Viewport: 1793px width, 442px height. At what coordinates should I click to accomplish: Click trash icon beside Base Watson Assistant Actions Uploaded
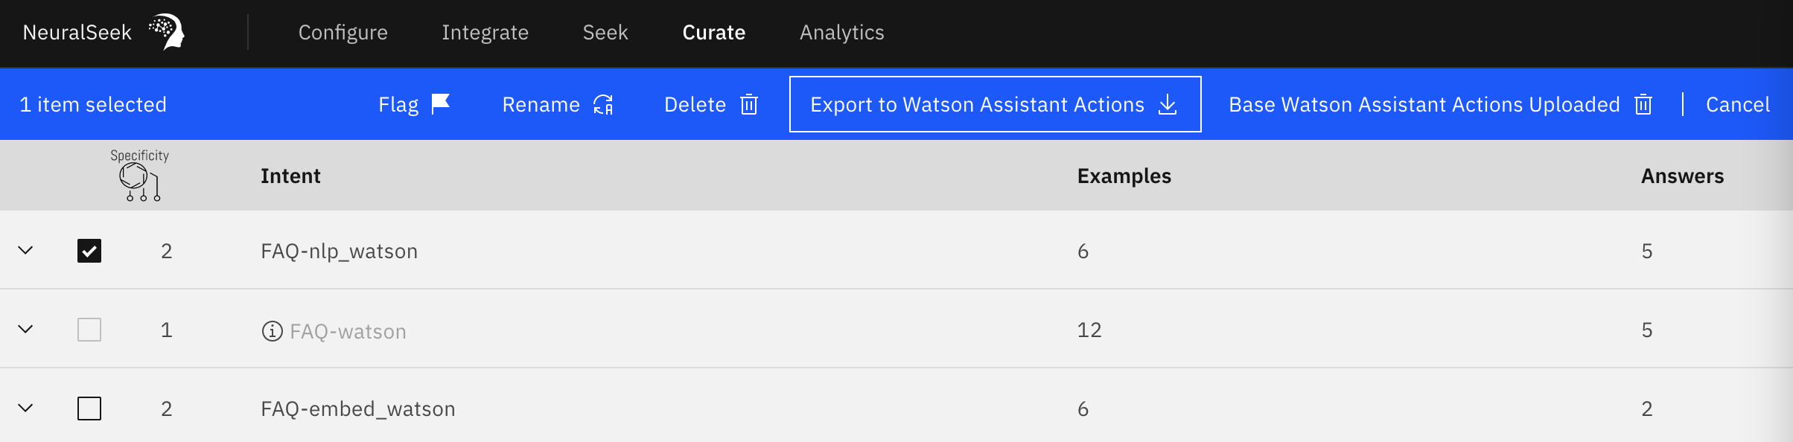coord(1643,104)
